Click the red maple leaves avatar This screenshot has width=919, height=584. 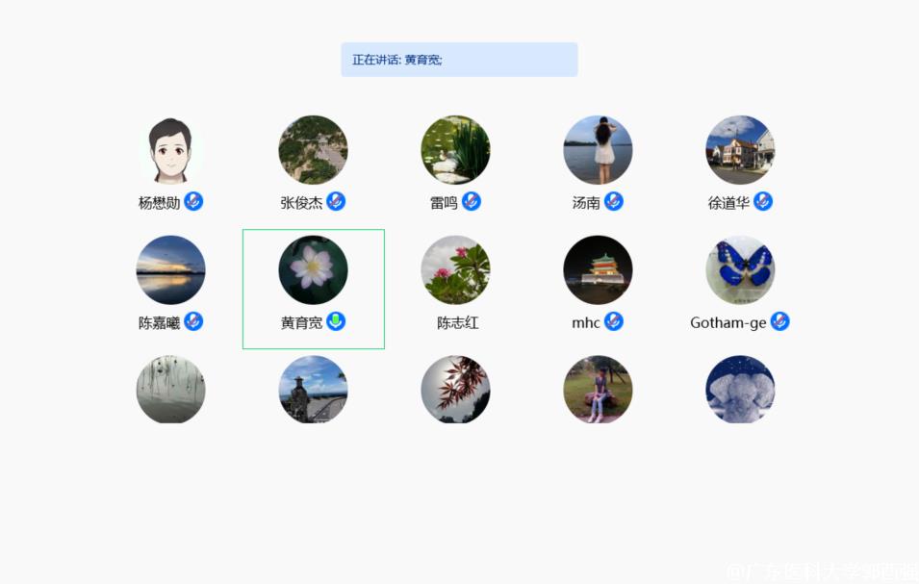455,390
